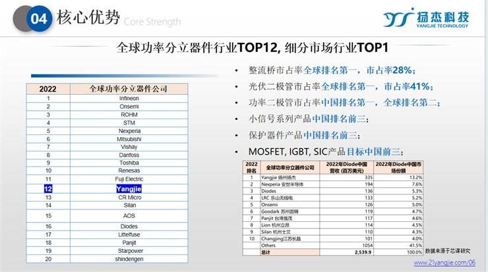Click the 2022年Diode中国营收 column header
488x272 pixels.
click(x=346, y=167)
